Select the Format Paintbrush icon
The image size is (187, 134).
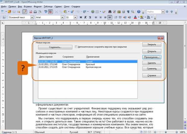[72, 11]
